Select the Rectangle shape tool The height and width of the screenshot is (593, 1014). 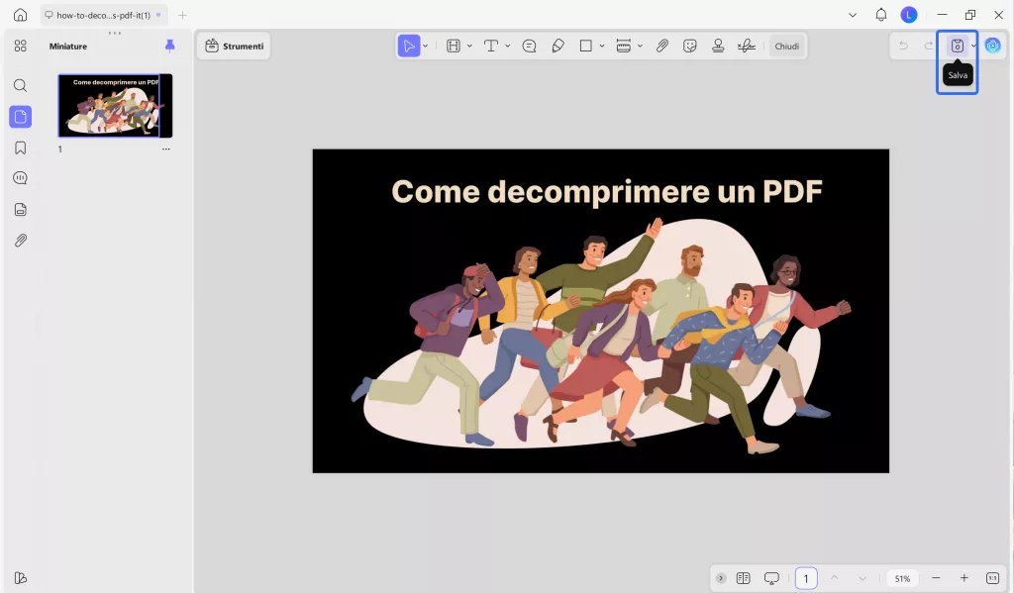pos(586,46)
